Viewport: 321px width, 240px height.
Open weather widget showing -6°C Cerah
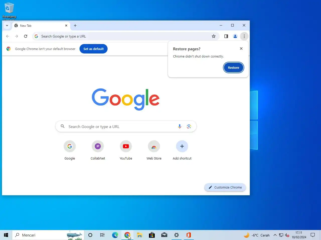[257, 235]
